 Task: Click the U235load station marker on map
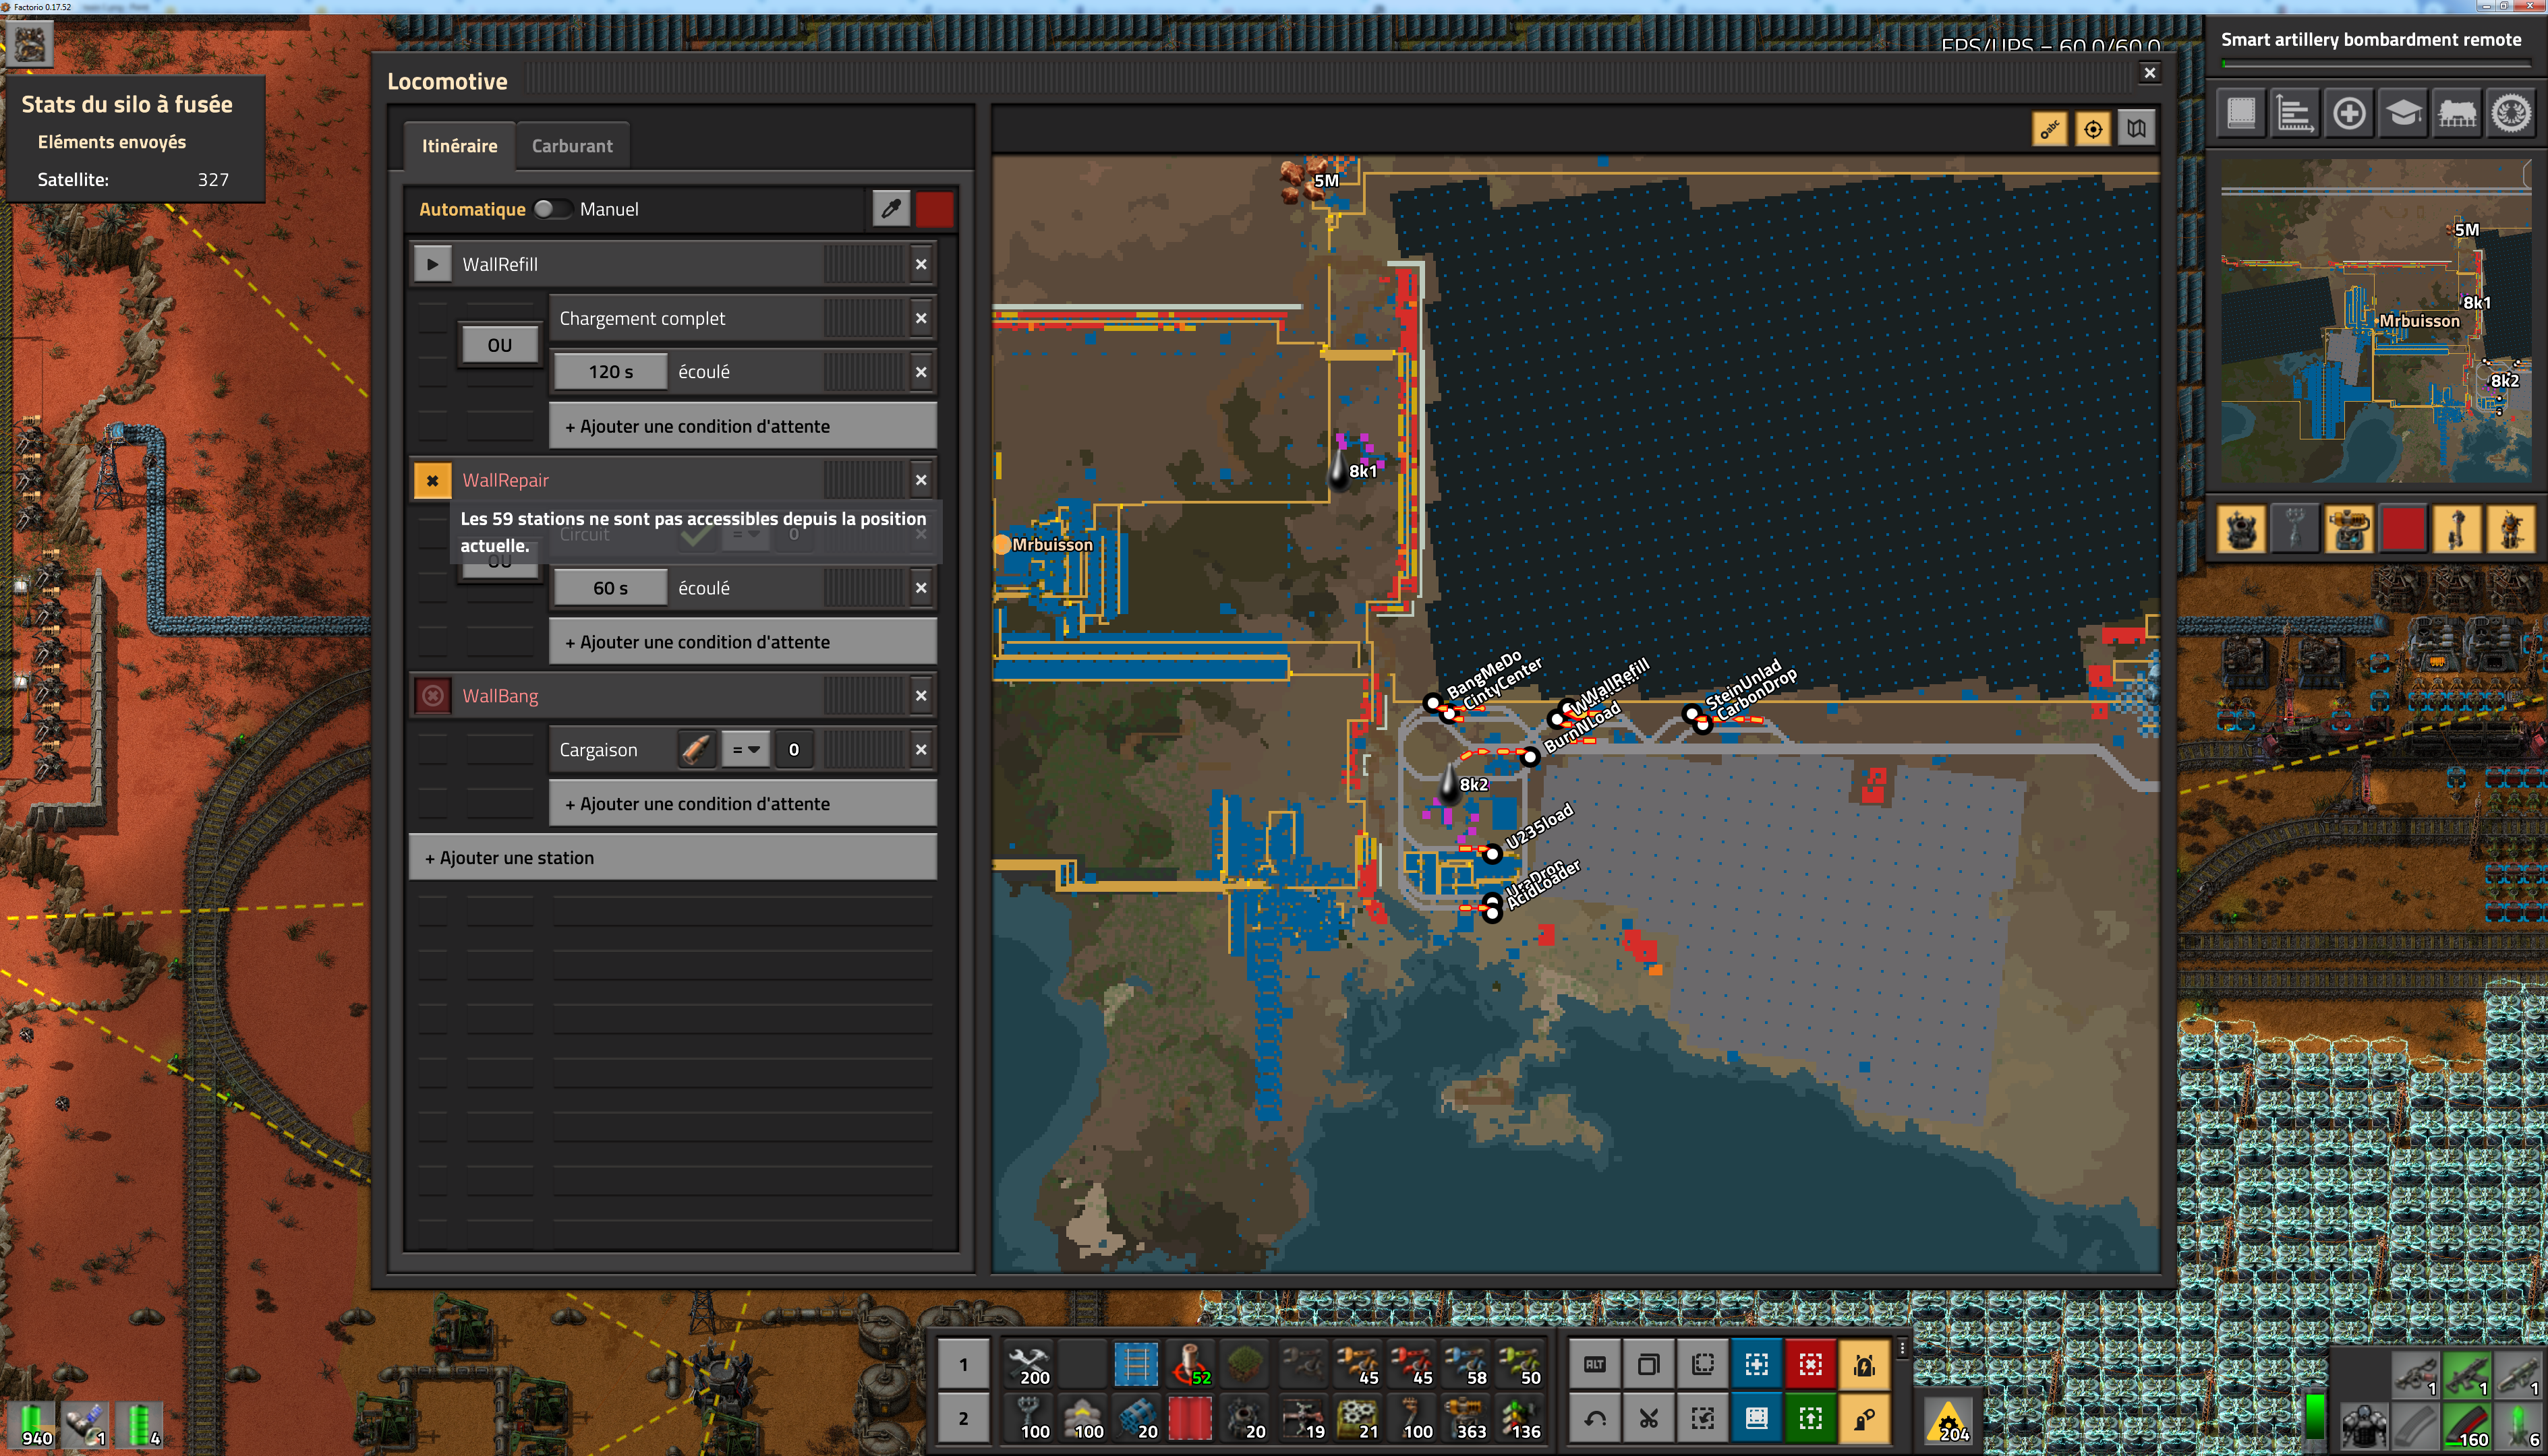pos(1492,853)
